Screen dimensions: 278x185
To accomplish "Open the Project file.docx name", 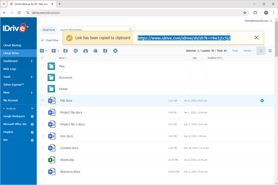I will (71, 113).
